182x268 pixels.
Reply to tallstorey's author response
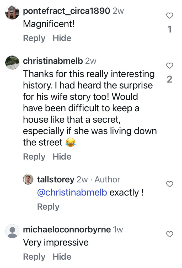point(48,207)
